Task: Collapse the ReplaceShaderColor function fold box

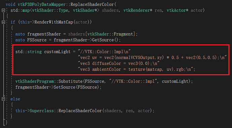Action: (3, 10)
